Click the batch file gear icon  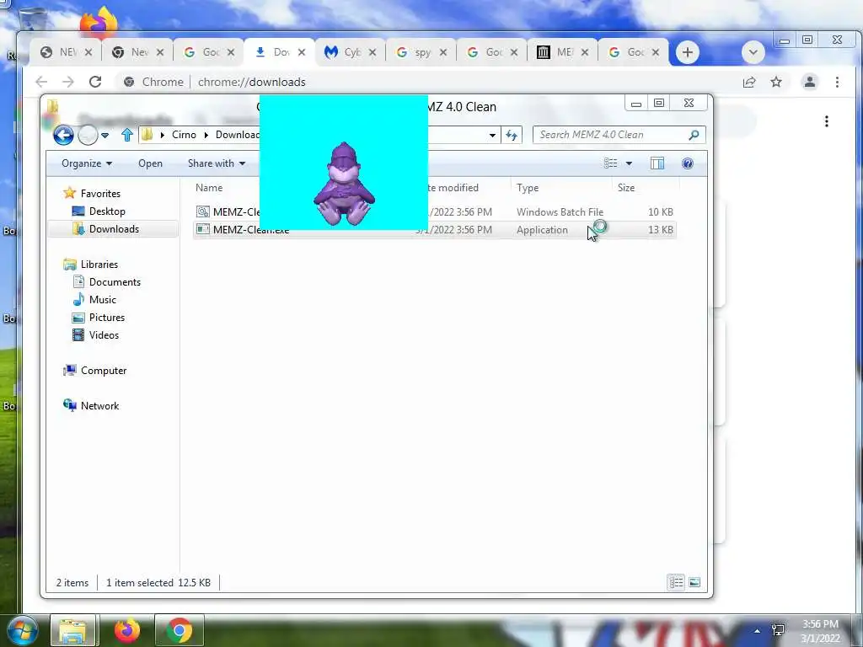point(203,211)
